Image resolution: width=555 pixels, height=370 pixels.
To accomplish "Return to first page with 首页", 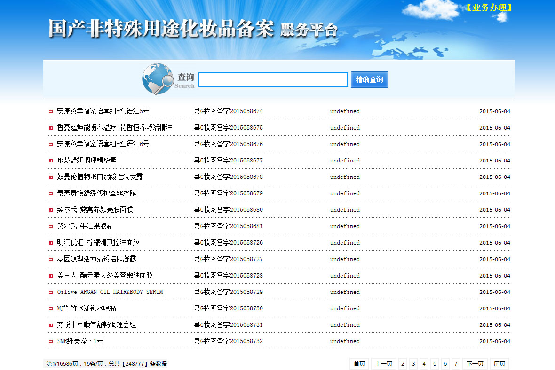I will [359, 364].
